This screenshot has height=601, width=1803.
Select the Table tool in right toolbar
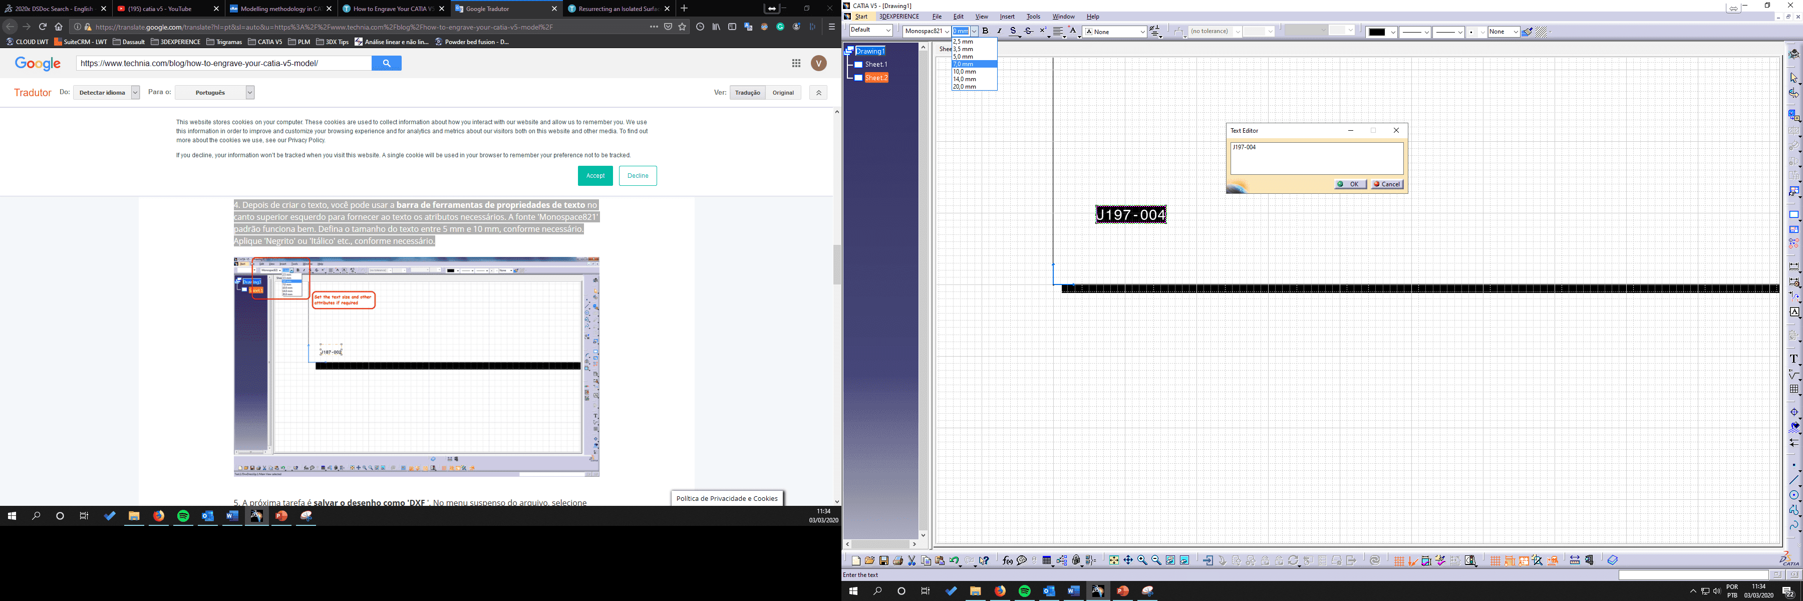click(1794, 389)
